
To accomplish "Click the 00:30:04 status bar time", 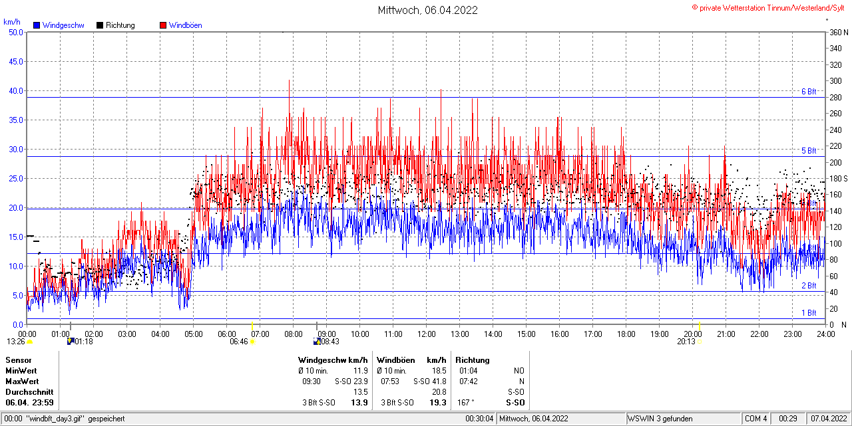I will [x=479, y=419].
